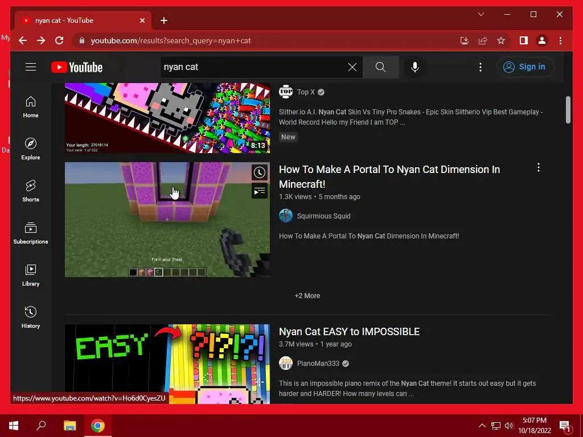Open History in the sidebar
The width and height of the screenshot is (583, 437).
[x=31, y=317]
